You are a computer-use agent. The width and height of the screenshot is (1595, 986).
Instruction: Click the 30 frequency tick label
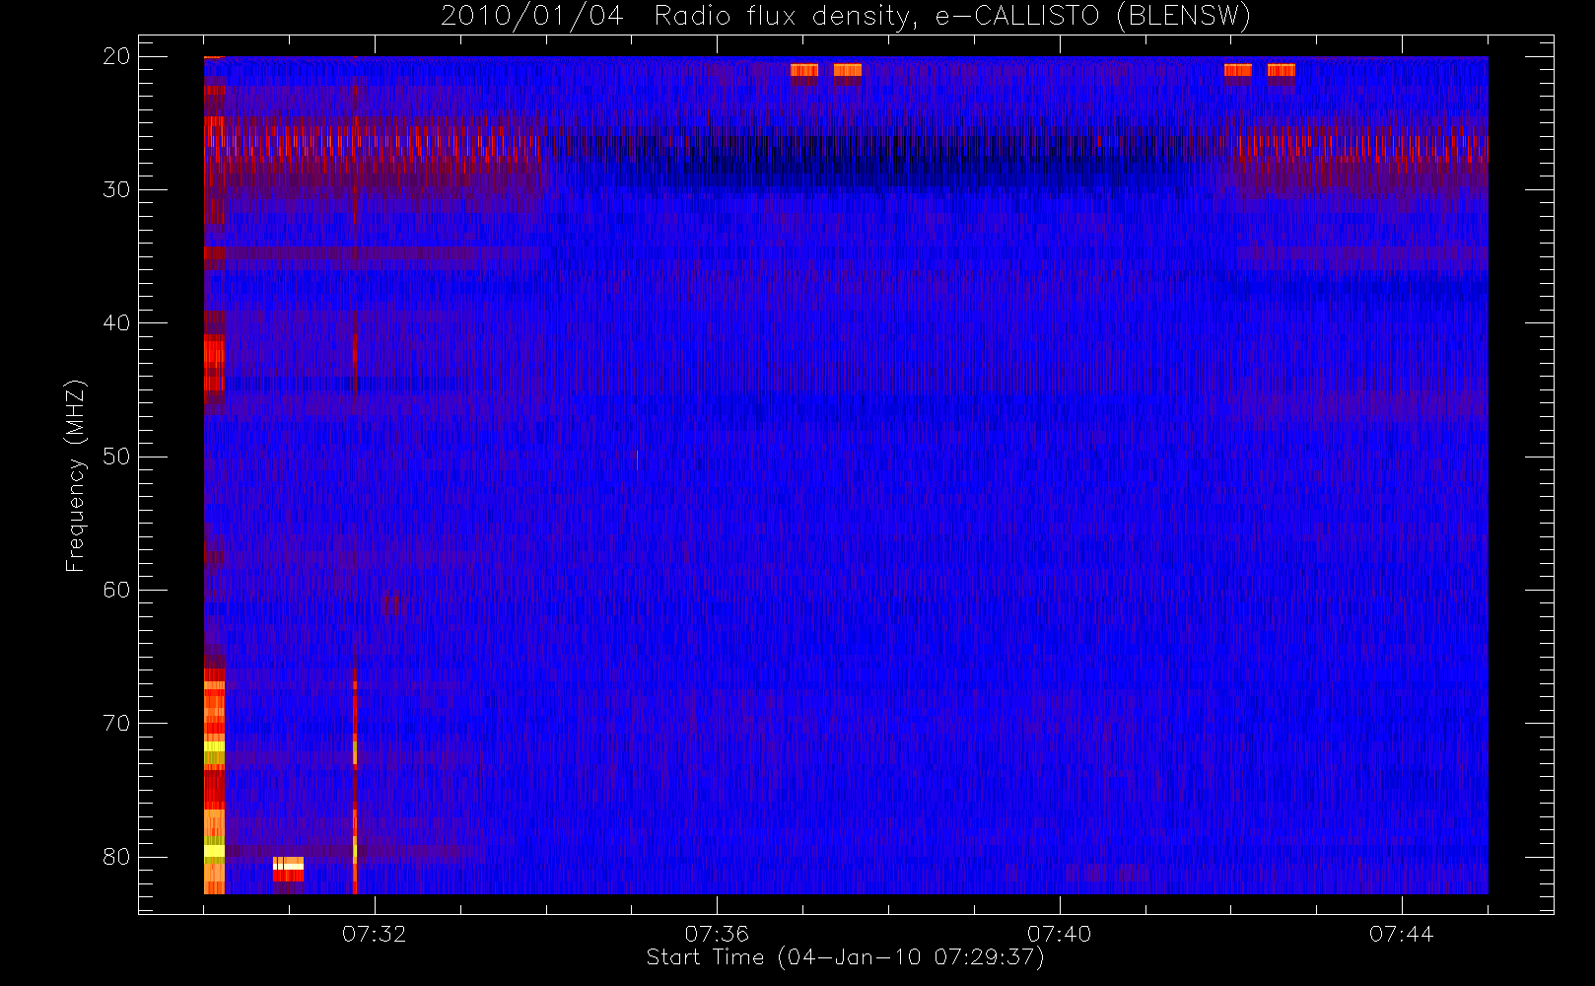(x=116, y=189)
